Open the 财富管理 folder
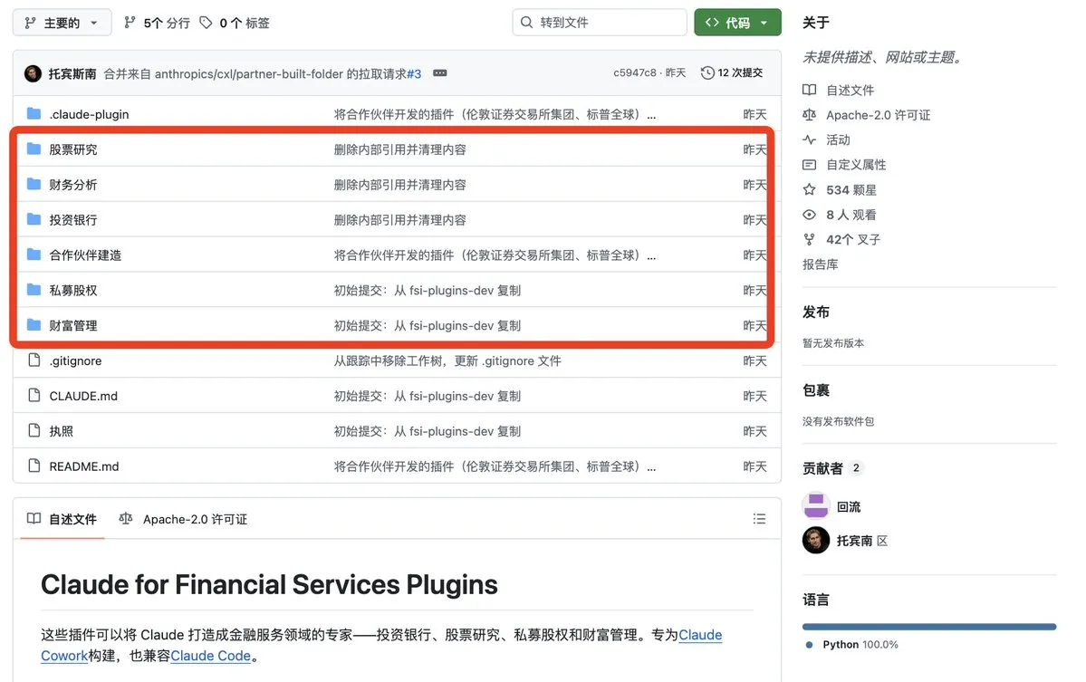 (x=73, y=325)
